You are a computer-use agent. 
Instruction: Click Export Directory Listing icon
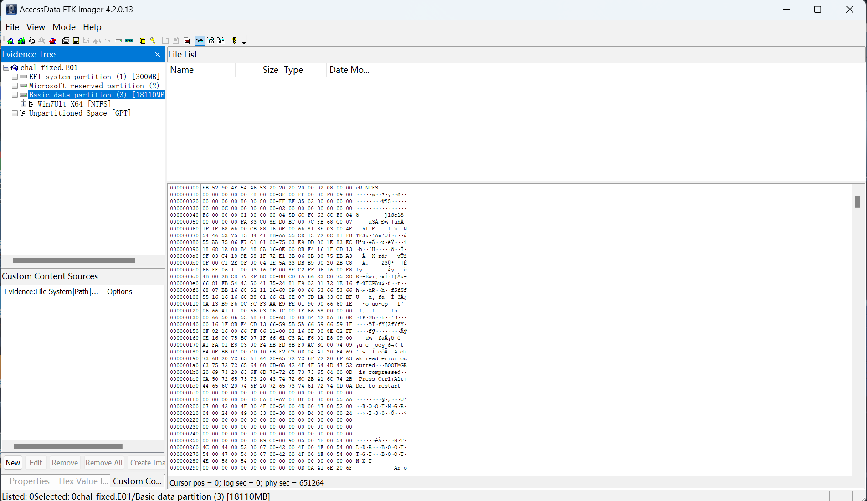pyautogui.click(x=187, y=41)
